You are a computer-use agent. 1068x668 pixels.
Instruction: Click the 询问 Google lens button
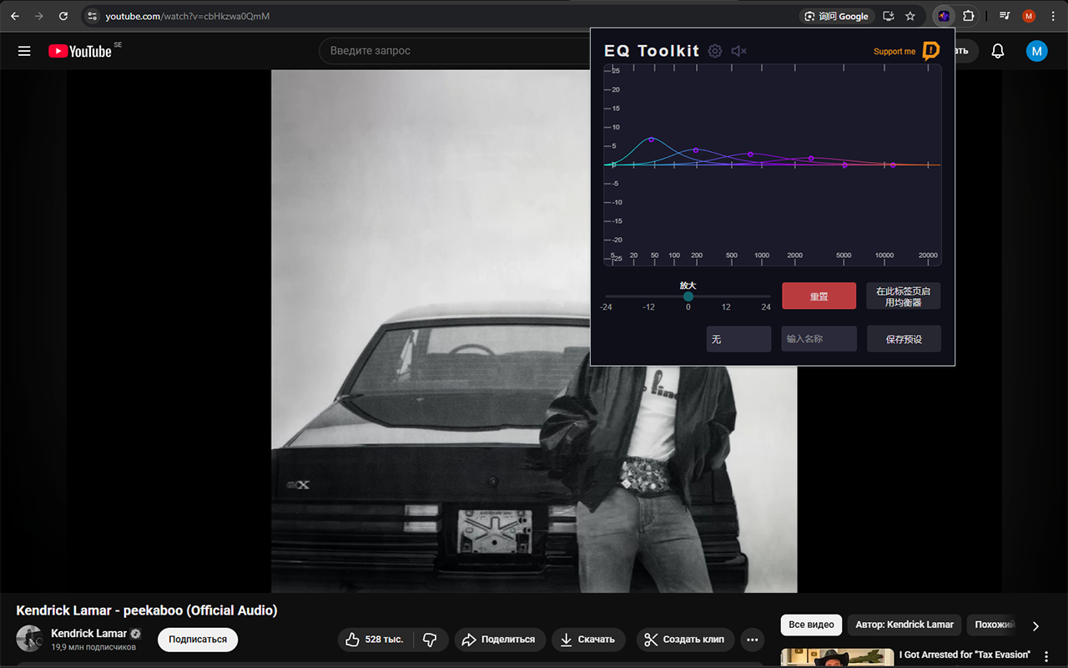tap(835, 16)
